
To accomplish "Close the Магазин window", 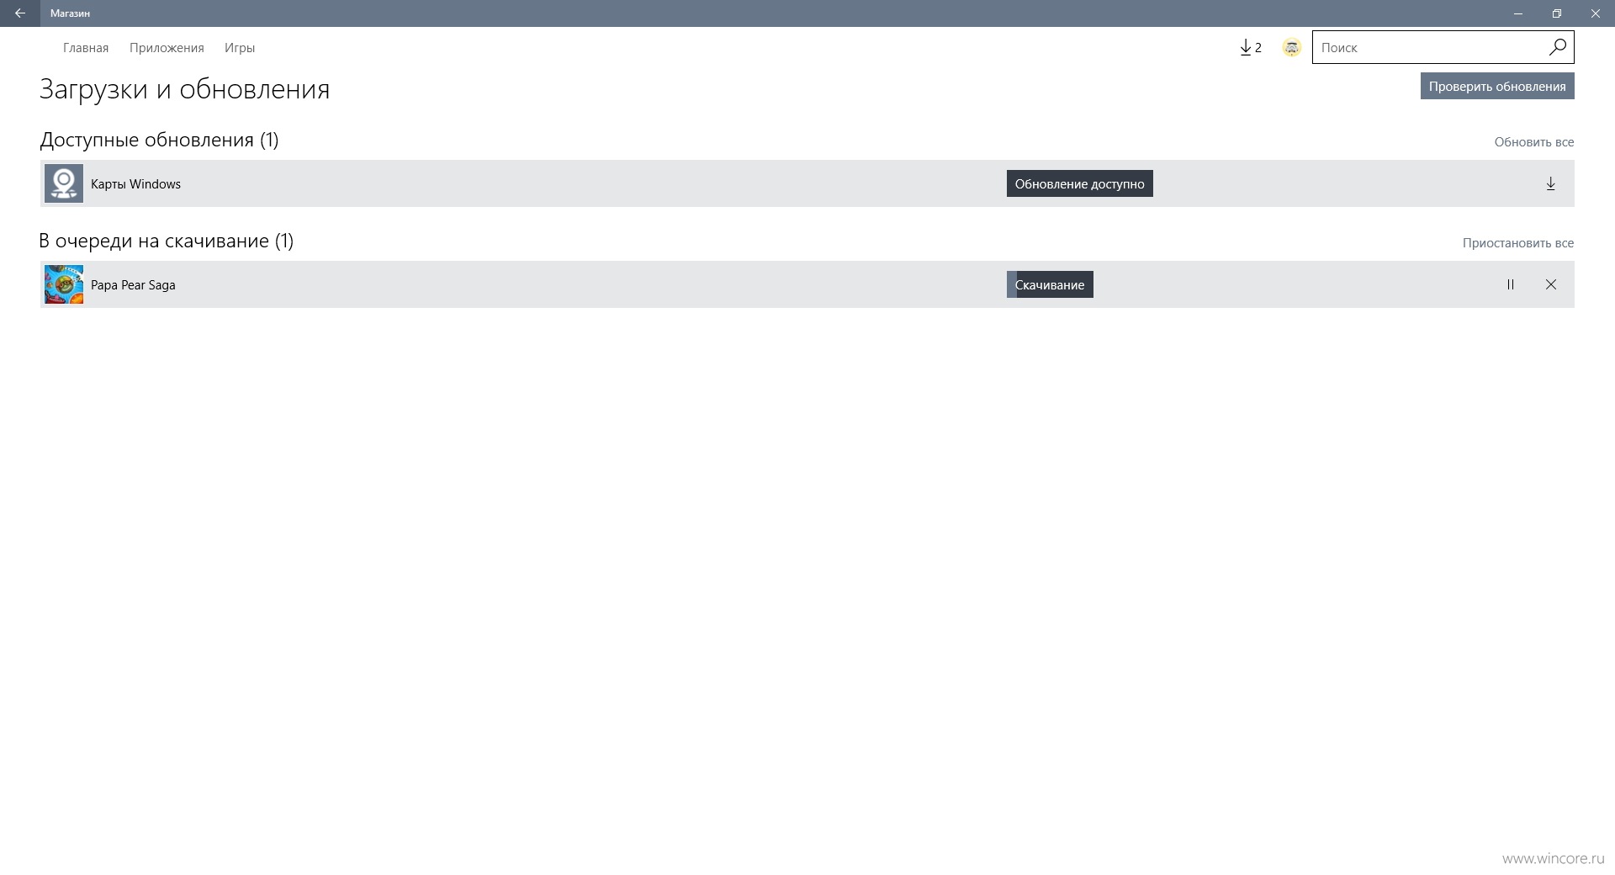I will tap(1596, 13).
